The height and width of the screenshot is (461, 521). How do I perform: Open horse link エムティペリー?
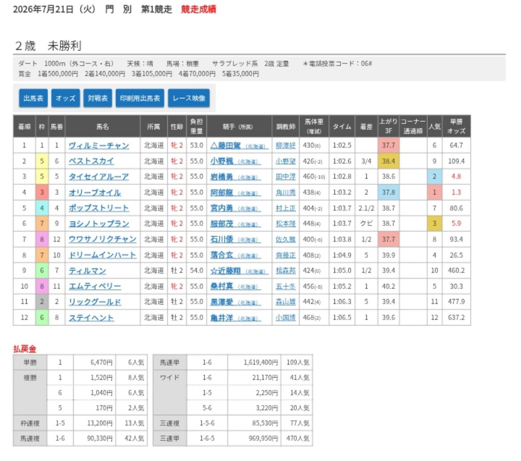95,286
